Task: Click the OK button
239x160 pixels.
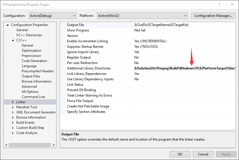Action: pyautogui.click(x=180, y=154)
